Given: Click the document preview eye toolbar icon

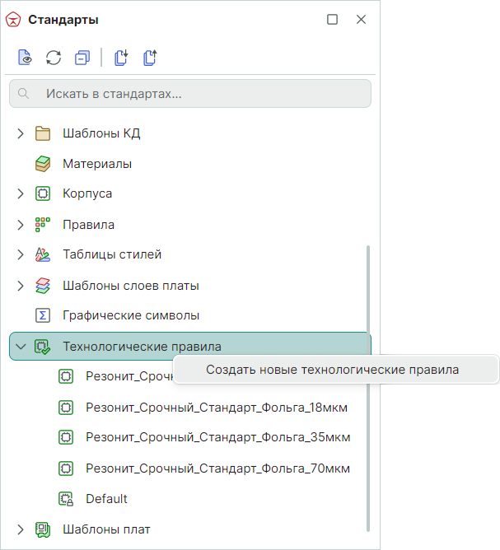Looking at the screenshot, I should click(25, 58).
